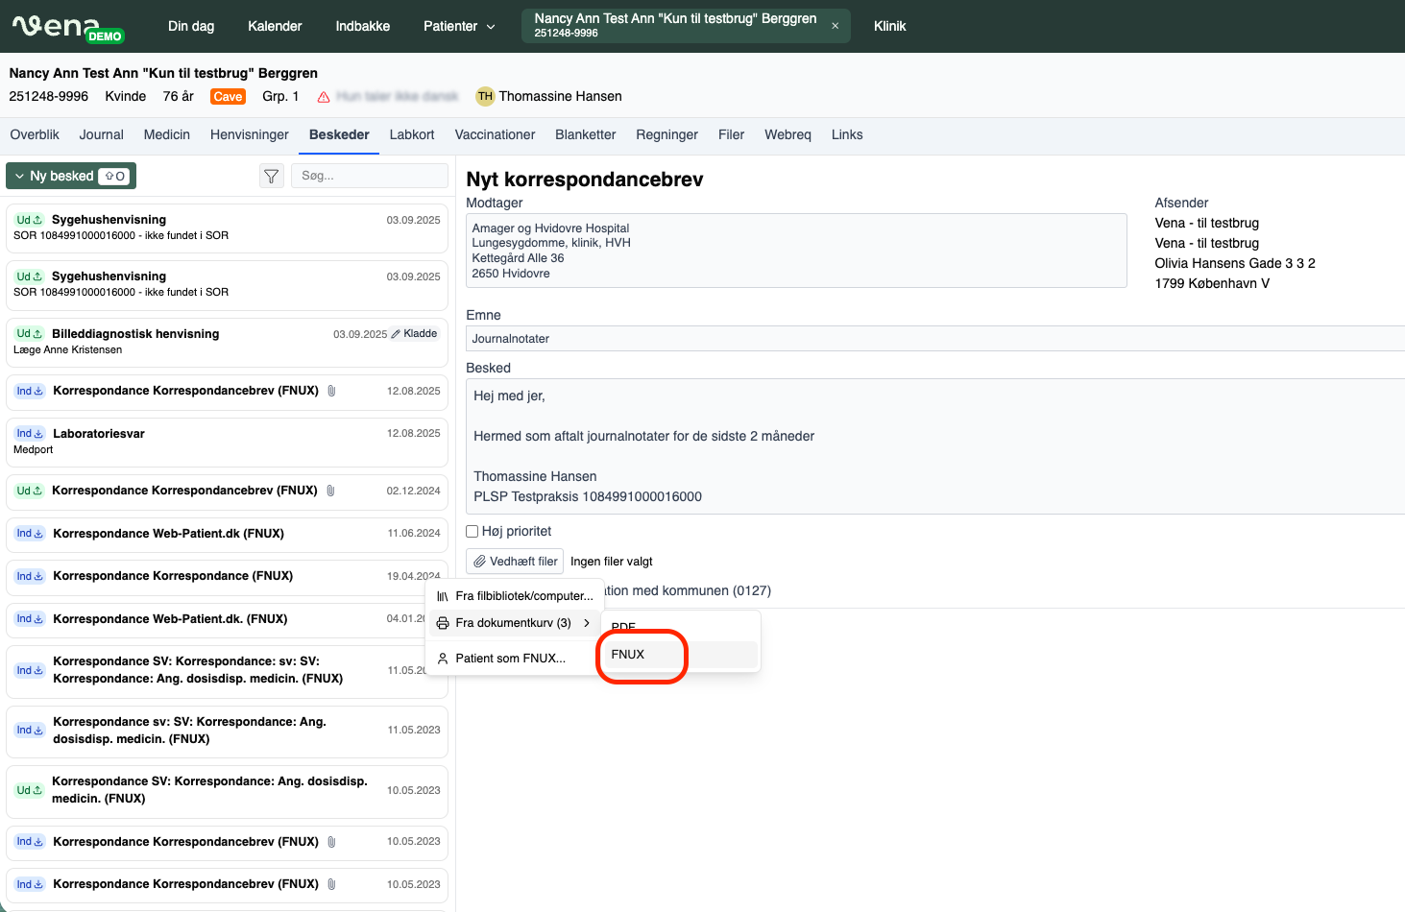Click the Vena DEMO logo
This screenshot has width=1405, height=912.
(x=67, y=27)
